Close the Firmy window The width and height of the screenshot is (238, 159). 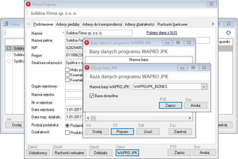[x=229, y=24]
